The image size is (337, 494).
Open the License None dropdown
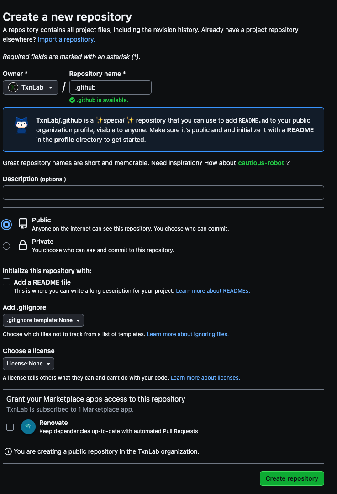[28, 364]
